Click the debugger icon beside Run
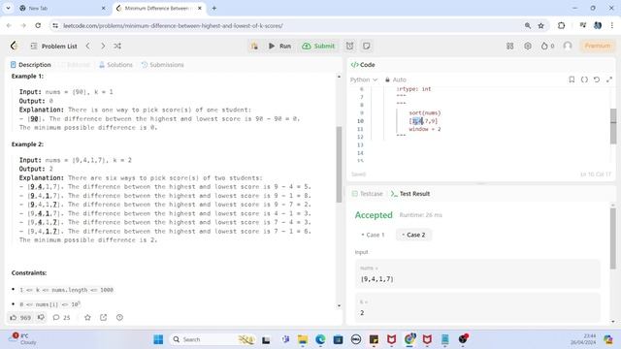Image resolution: width=621 pixels, height=349 pixels. [x=254, y=46]
